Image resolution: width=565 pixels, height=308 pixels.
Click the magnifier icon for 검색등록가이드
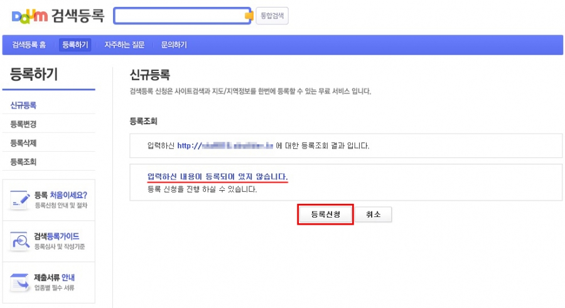pyautogui.click(x=20, y=241)
